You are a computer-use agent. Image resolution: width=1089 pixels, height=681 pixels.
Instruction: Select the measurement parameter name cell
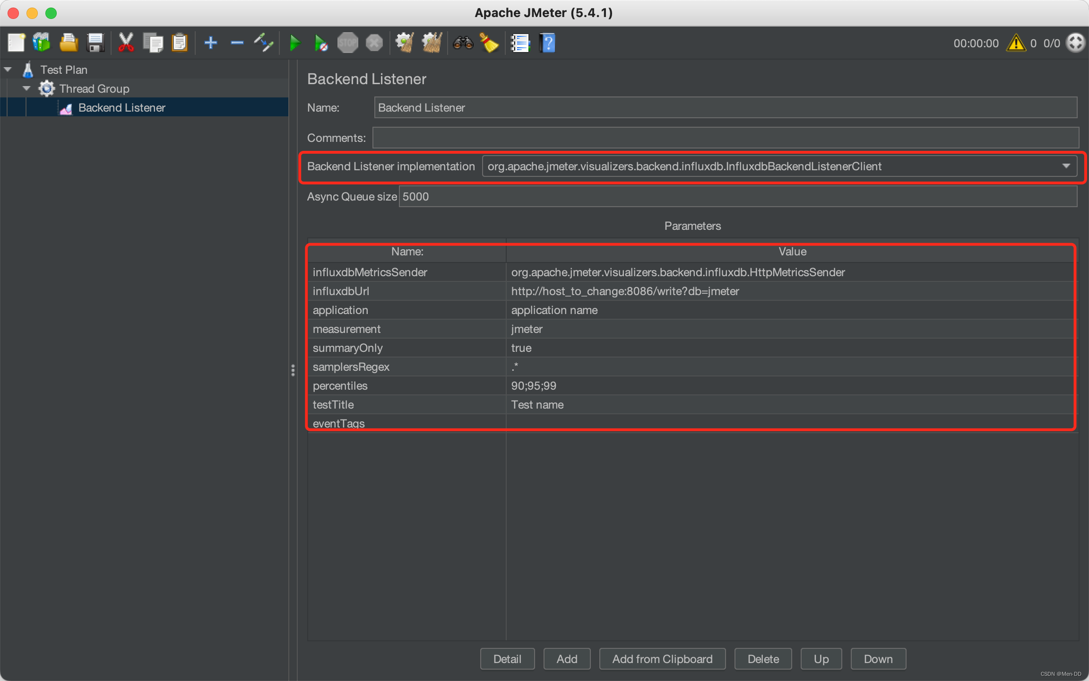pyautogui.click(x=407, y=329)
